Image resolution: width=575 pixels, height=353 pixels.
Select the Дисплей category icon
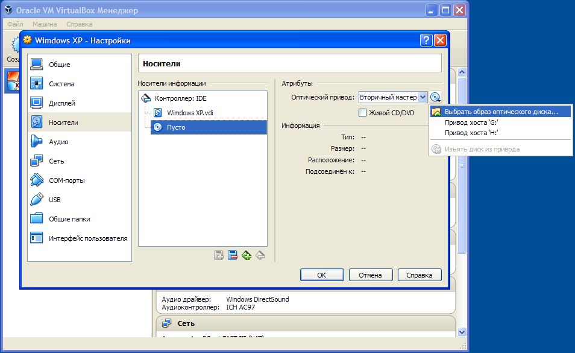pos(37,103)
